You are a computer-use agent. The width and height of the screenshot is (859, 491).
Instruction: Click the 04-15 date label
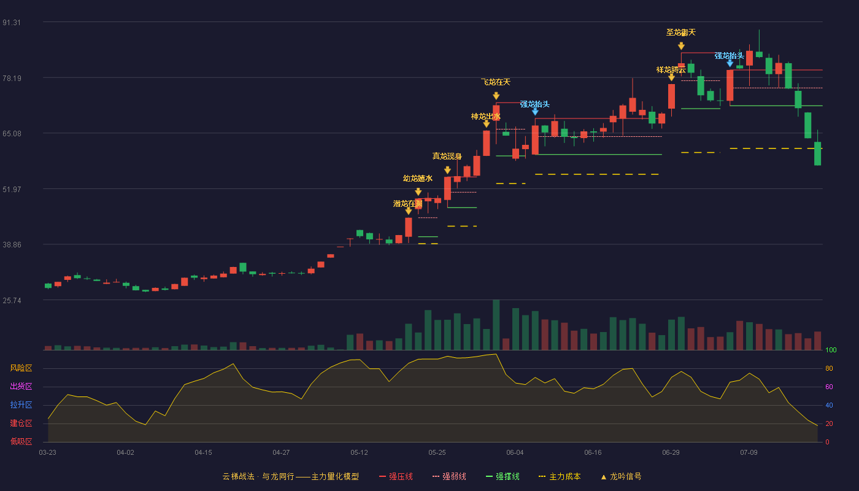pos(203,452)
